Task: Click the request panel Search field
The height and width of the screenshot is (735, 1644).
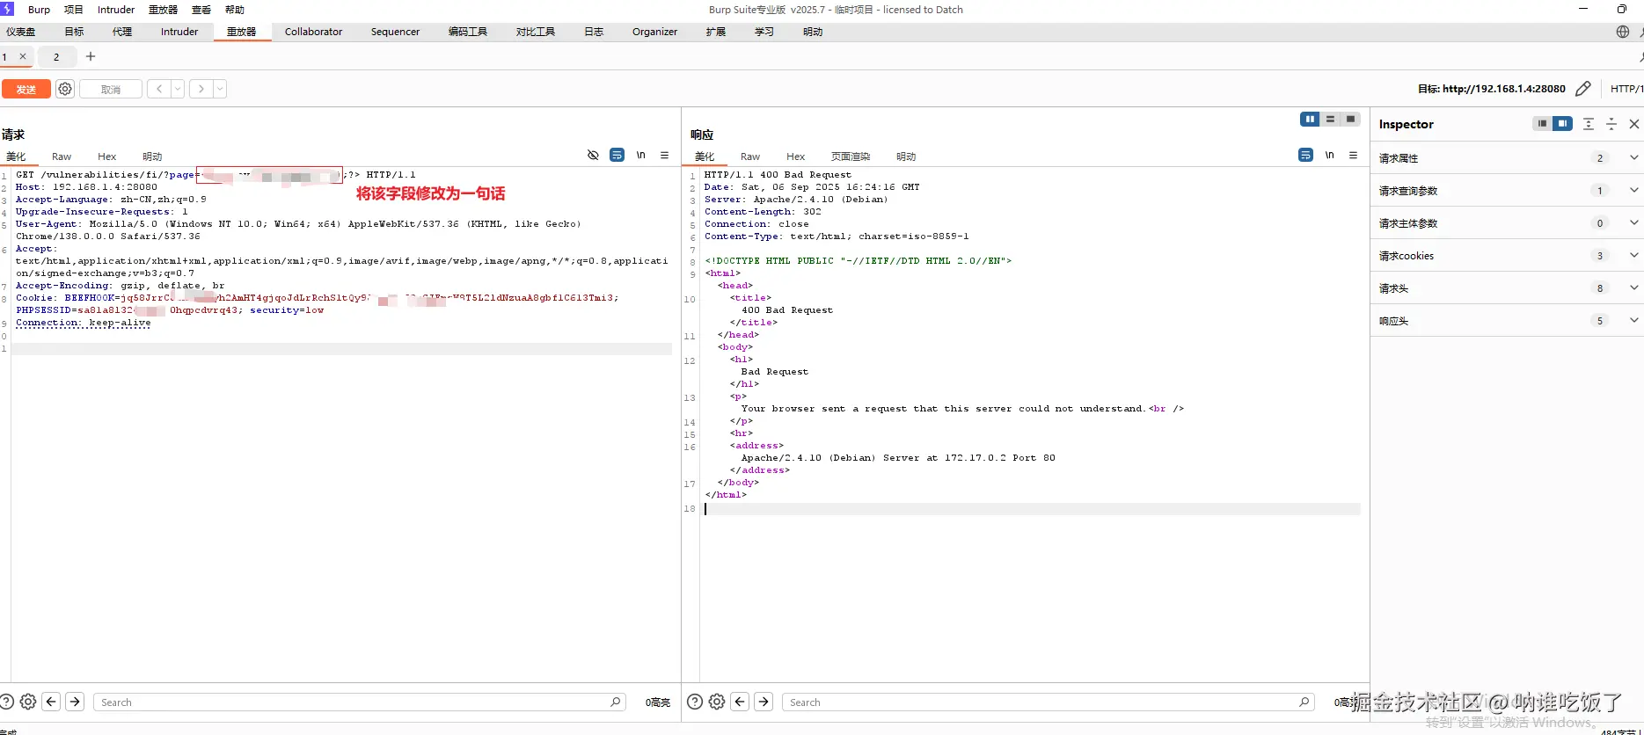Action: coord(352,702)
